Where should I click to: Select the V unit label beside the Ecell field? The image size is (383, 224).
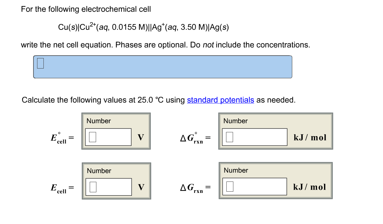[x=141, y=187]
